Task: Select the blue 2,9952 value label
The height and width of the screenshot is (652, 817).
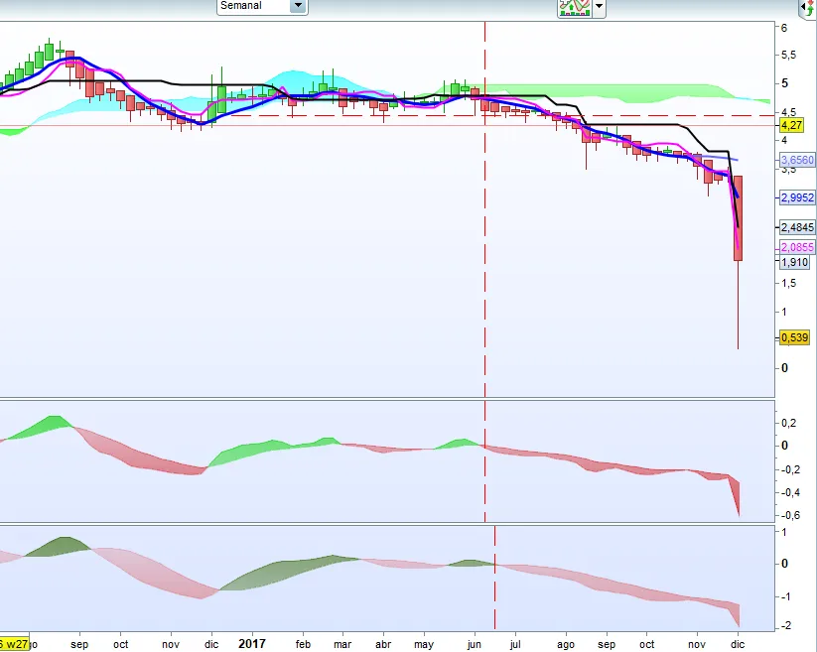Action: click(x=797, y=197)
